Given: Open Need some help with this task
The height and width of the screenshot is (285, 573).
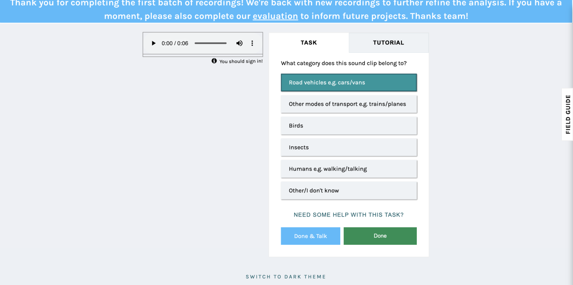Looking at the screenshot, I should coord(349,215).
